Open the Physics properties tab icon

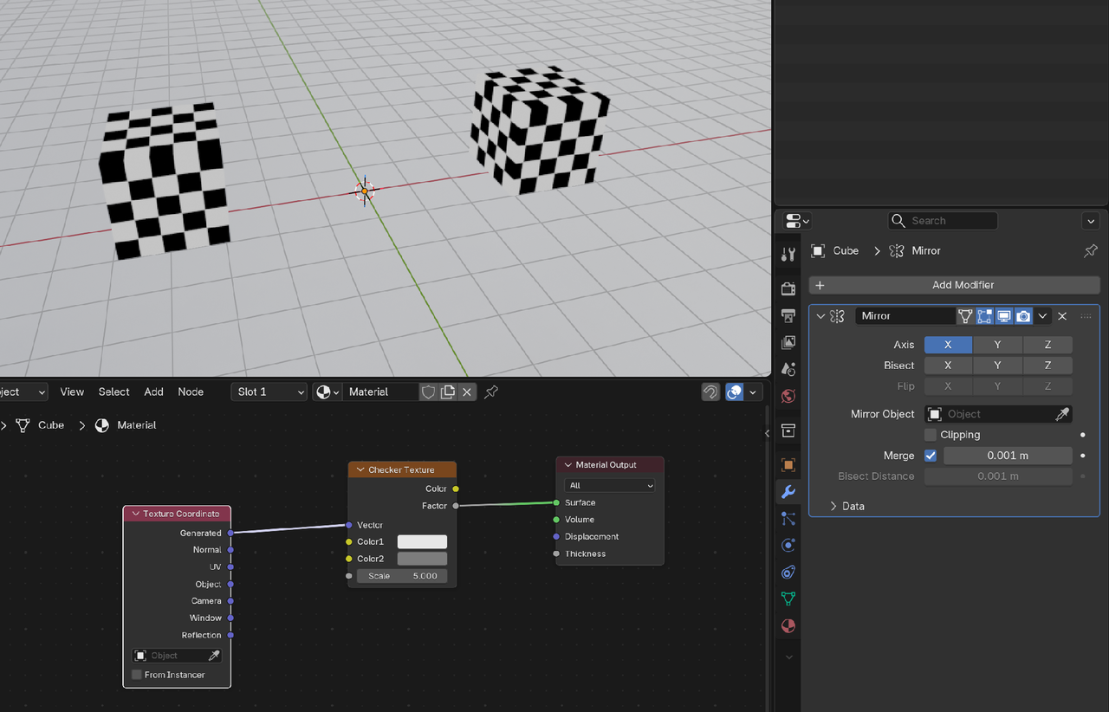[x=788, y=546]
